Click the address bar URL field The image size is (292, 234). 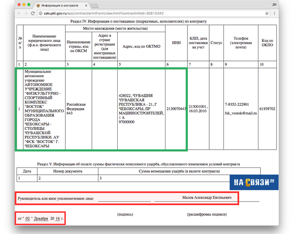(146, 13)
